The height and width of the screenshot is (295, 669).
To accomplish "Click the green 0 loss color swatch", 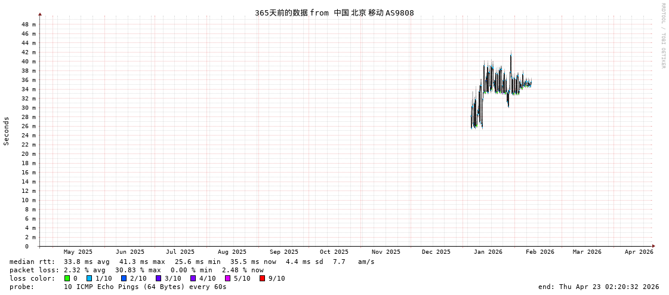I will (67, 278).
